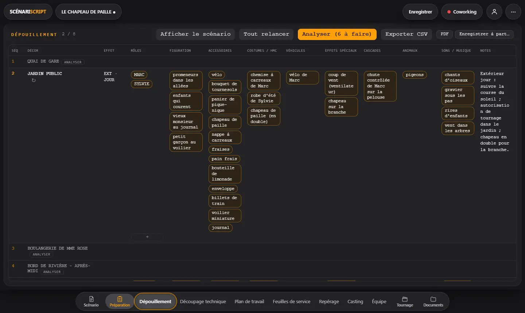Open the Tournage section icon
Image resolution: width=525 pixels, height=313 pixels.
405,301
